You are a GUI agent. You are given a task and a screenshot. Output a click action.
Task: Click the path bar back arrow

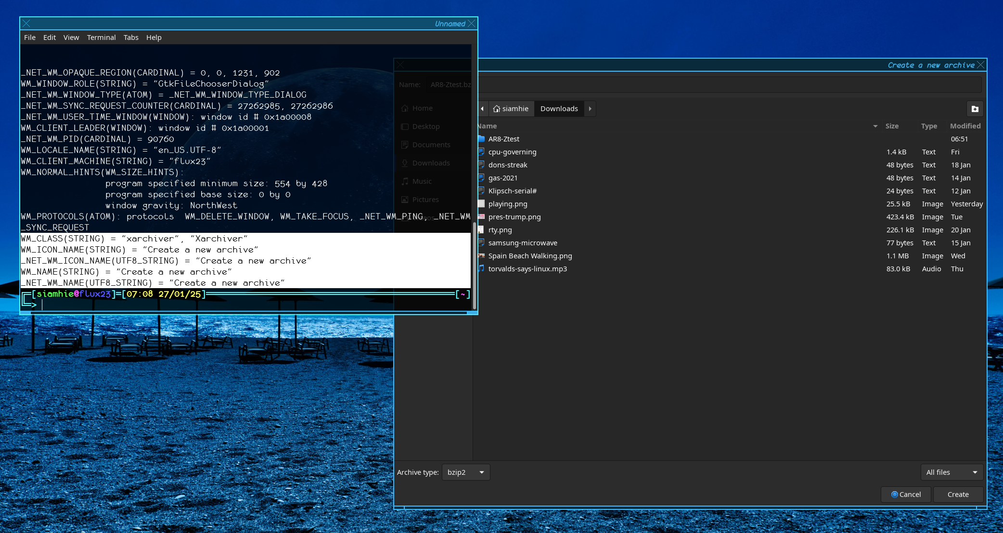click(482, 109)
